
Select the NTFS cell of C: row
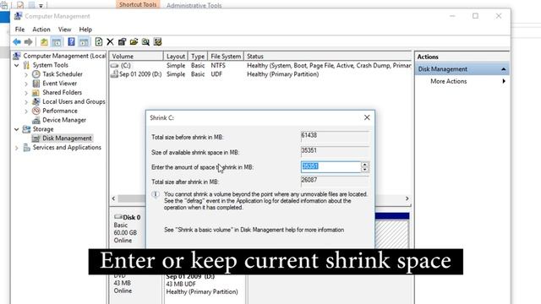[x=218, y=66]
